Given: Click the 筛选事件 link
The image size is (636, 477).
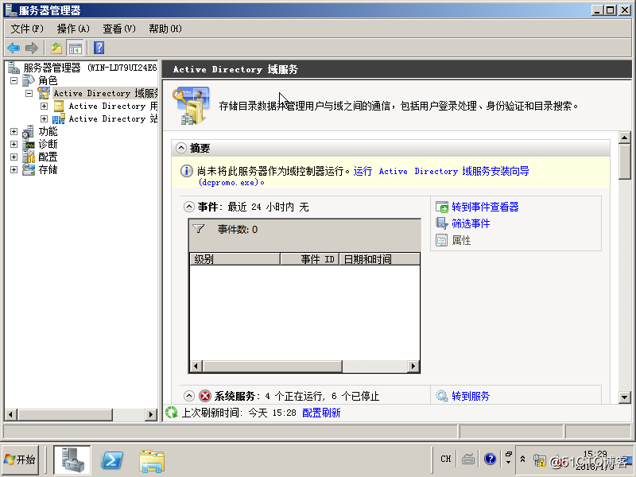Looking at the screenshot, I should [471, 223].
